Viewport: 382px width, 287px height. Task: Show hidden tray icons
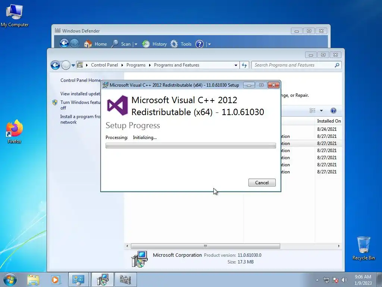click(x=317, y=280)
